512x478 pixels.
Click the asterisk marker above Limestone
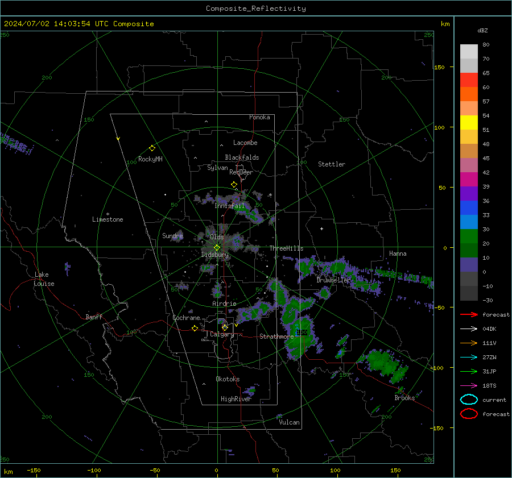click(x=108, y=214)
